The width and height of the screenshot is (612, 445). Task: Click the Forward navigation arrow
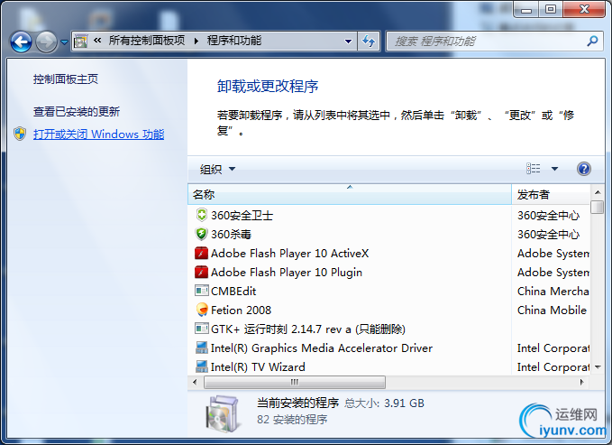coord(47,42)
